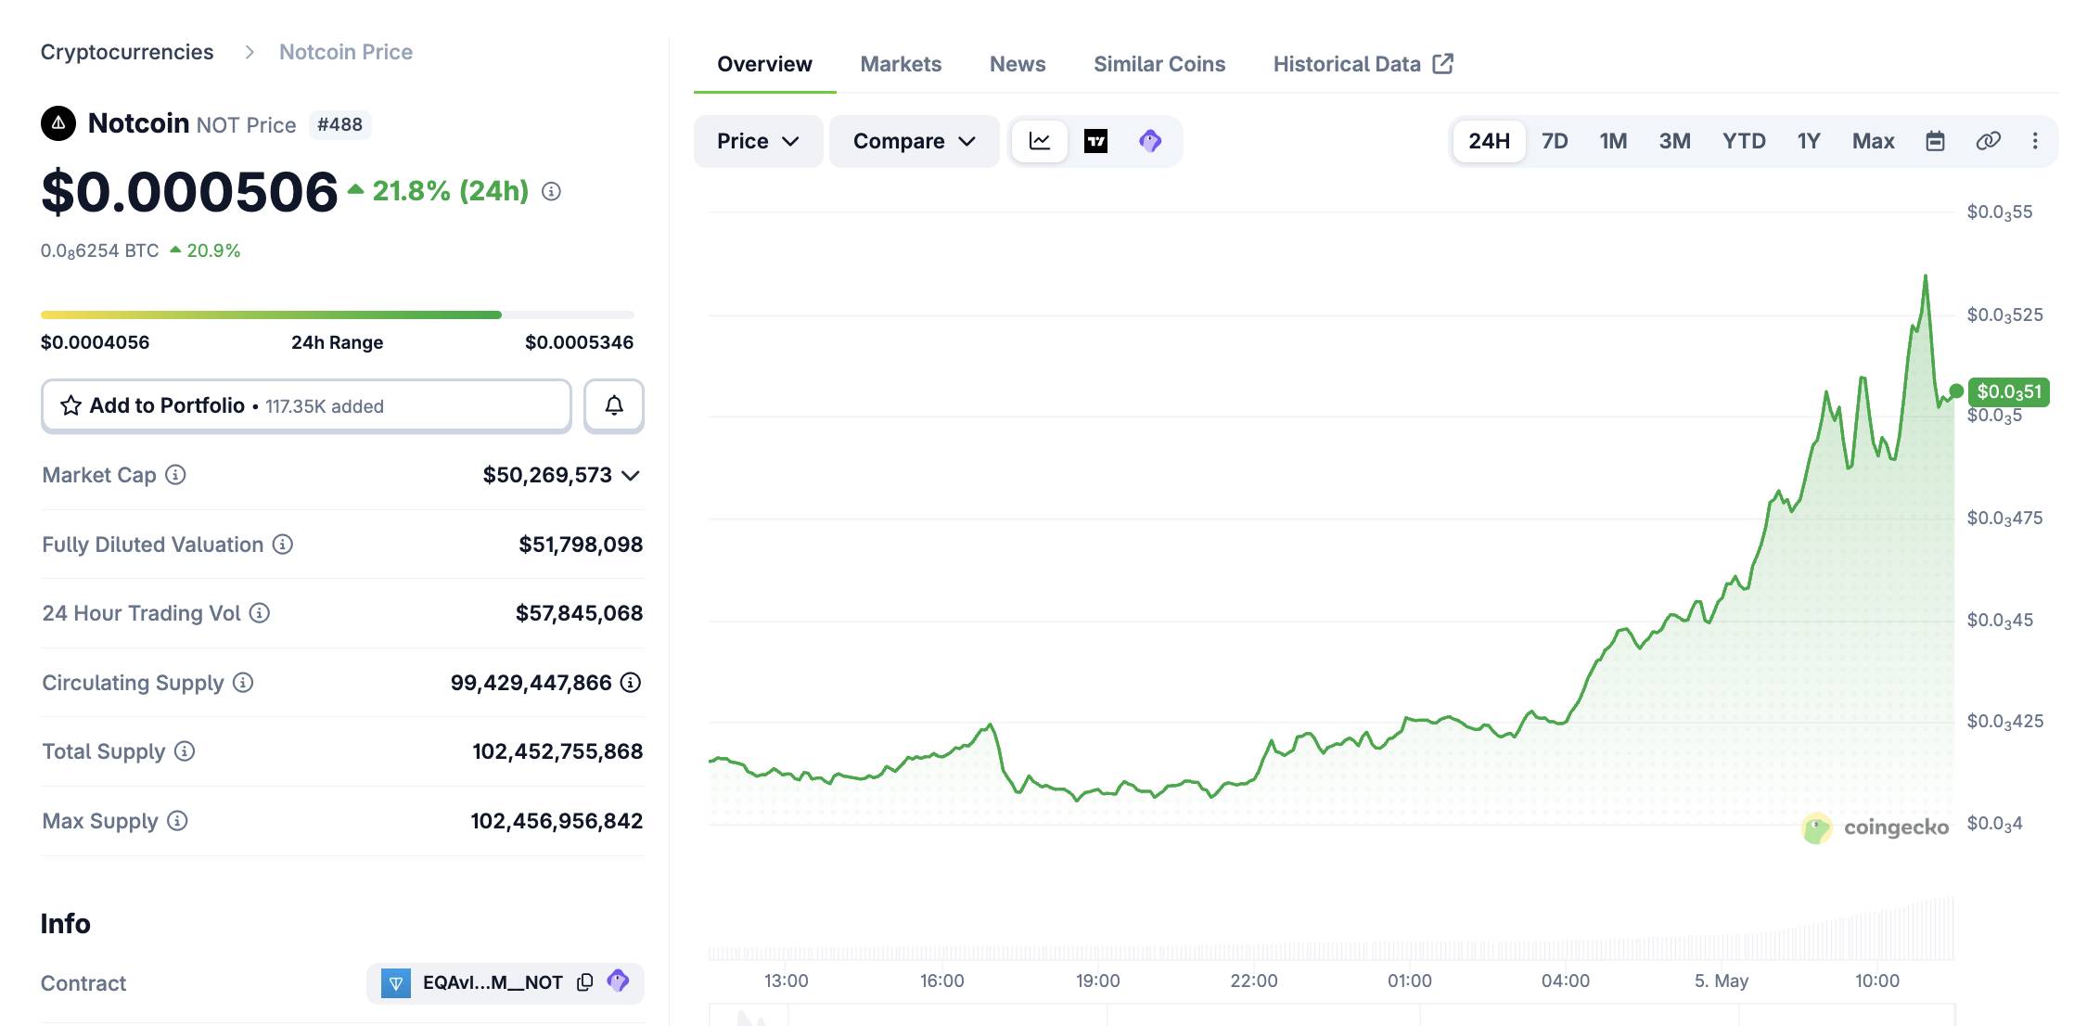Select the Max chart range
Screen dimensions: 2074x1026
click(1873, 141)
